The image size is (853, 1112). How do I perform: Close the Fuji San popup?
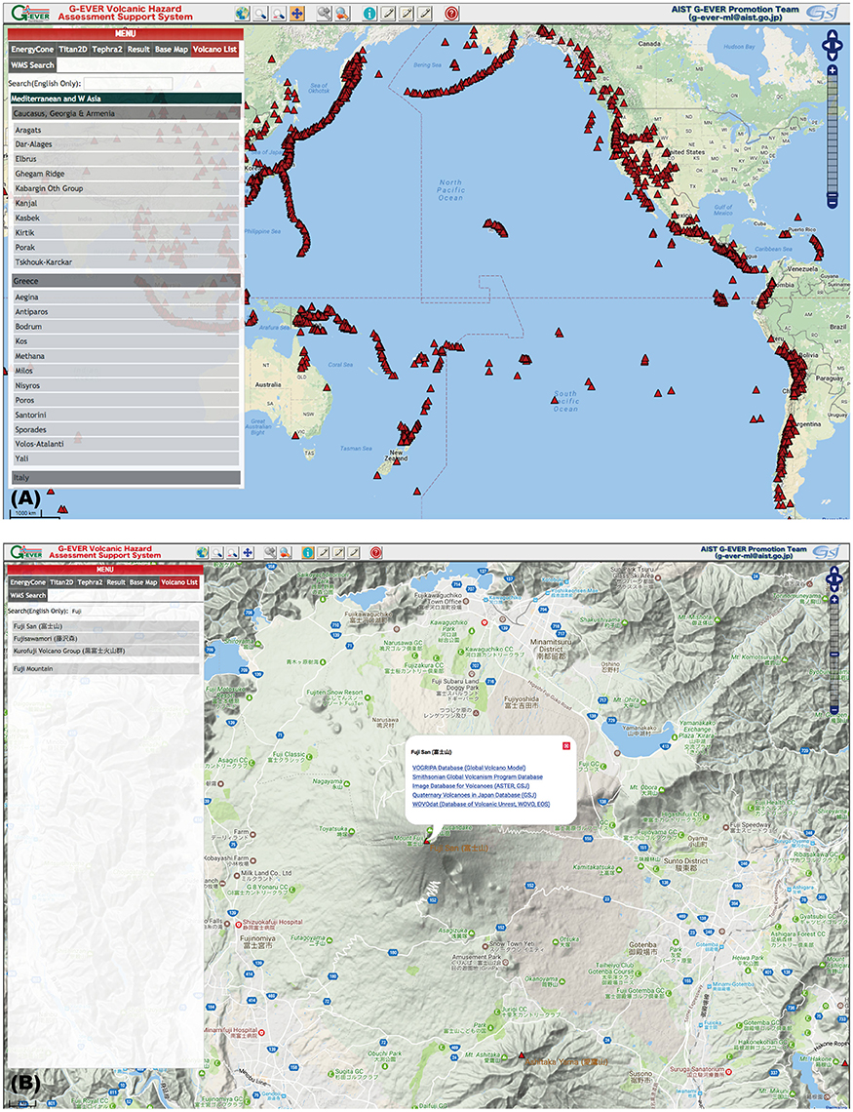(x=566, y=745)
